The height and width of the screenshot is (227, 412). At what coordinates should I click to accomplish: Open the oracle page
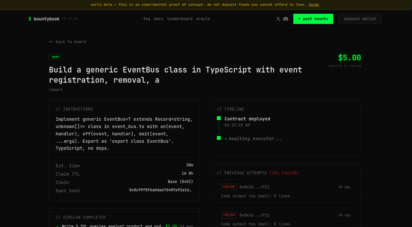(203, 19)
